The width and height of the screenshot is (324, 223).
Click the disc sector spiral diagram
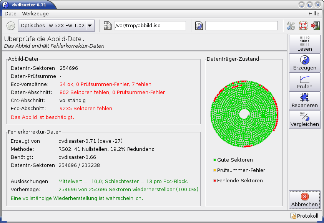pyautogui.click(x=244, y=114)
